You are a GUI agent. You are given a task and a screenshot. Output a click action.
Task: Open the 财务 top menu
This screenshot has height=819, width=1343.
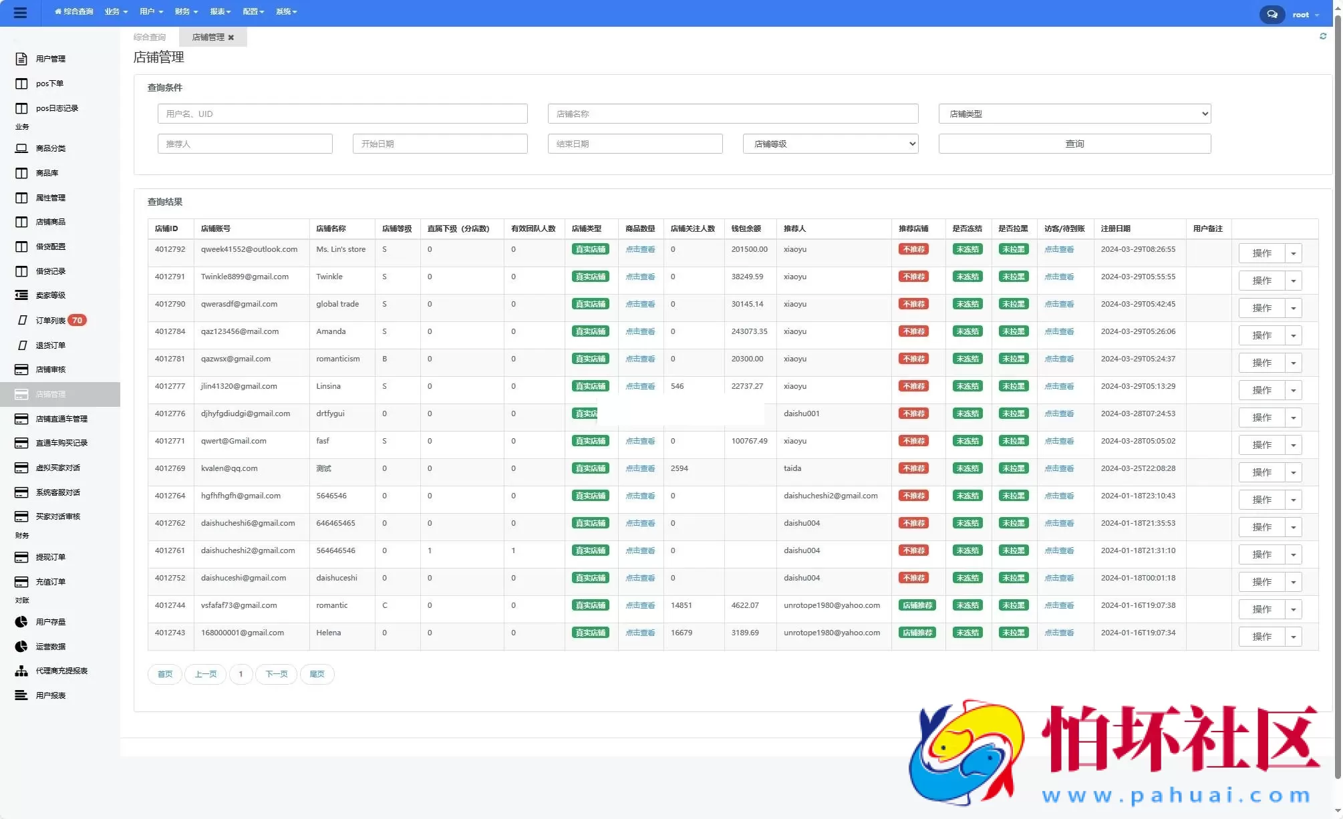185,11
